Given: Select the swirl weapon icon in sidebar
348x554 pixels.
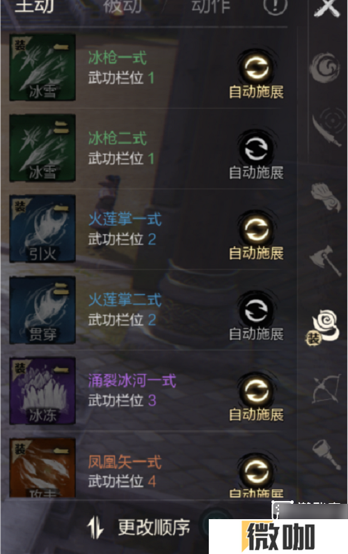Looking at the screenshot, I should [325, 67].
